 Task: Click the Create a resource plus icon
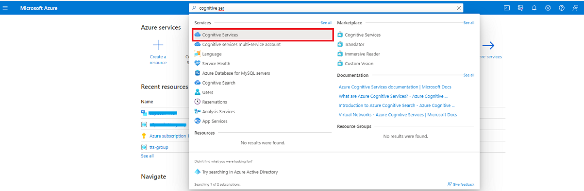(158, 46)
